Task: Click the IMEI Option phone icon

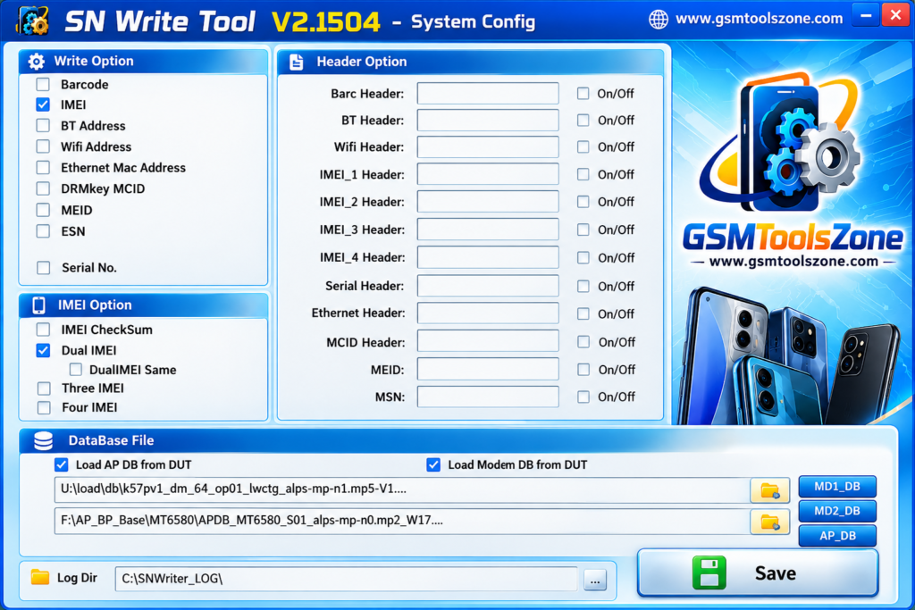Action: tap(38, 305)
